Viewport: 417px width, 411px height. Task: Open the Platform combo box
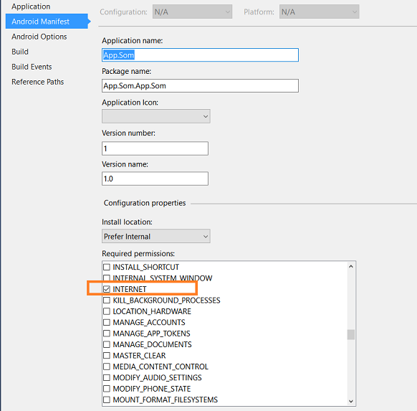tap(319, 11)
